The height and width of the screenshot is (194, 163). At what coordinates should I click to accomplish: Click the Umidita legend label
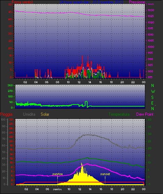29,114
